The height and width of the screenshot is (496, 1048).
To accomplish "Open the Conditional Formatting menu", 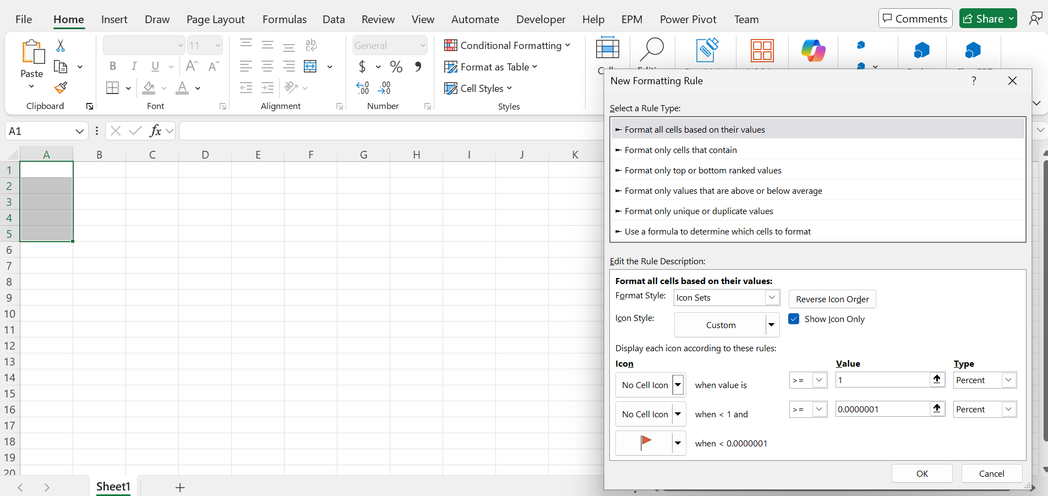I will click(x=507, y=45).
